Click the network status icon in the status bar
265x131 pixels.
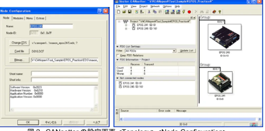[x=254, y=124]
